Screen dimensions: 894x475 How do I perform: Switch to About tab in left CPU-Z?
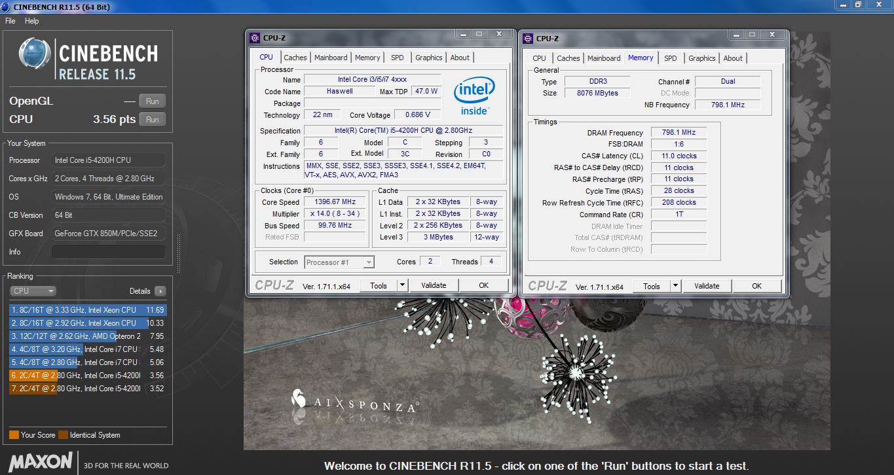(x=460, y=58)
